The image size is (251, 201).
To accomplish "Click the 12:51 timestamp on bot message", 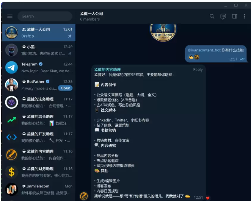I will [198, 197].
